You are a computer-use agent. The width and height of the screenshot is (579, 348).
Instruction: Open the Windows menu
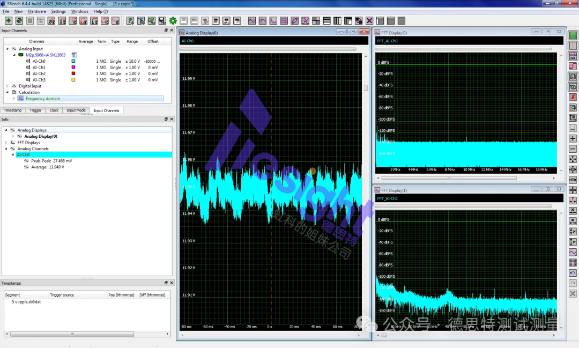click(x=79, y=11)
